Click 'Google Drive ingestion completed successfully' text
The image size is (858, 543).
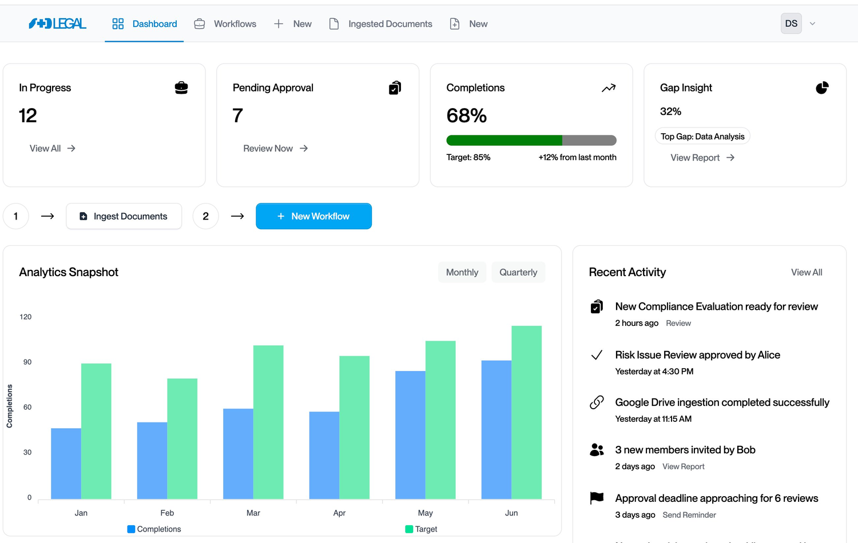point(722,402)
